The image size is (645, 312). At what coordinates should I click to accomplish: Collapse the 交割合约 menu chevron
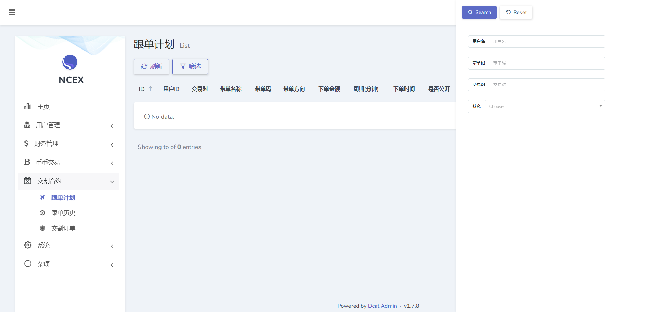point(112,182)
